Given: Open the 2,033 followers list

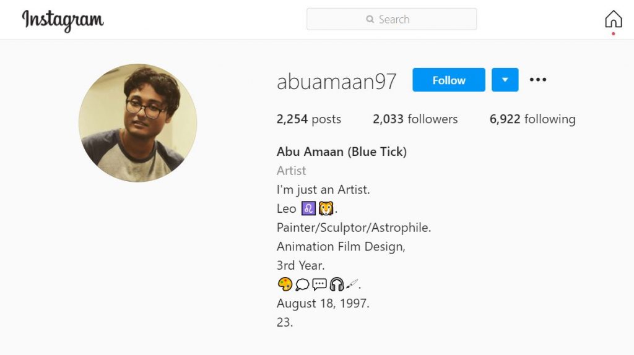Looking at the screenshot, I should [x=415, y=119].
